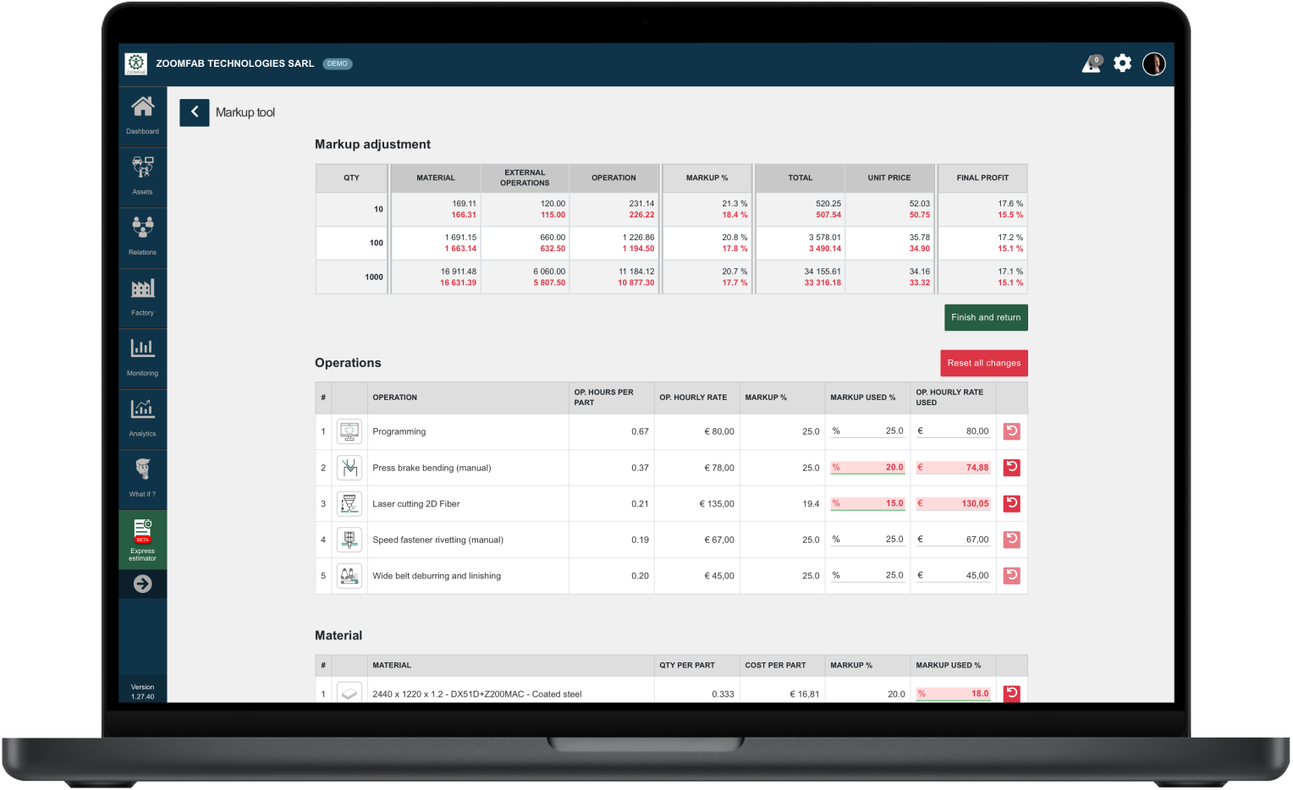Reset the coated steel material row markup
The width and height of the screenshot is (1293, 790).
(1011, 694)
